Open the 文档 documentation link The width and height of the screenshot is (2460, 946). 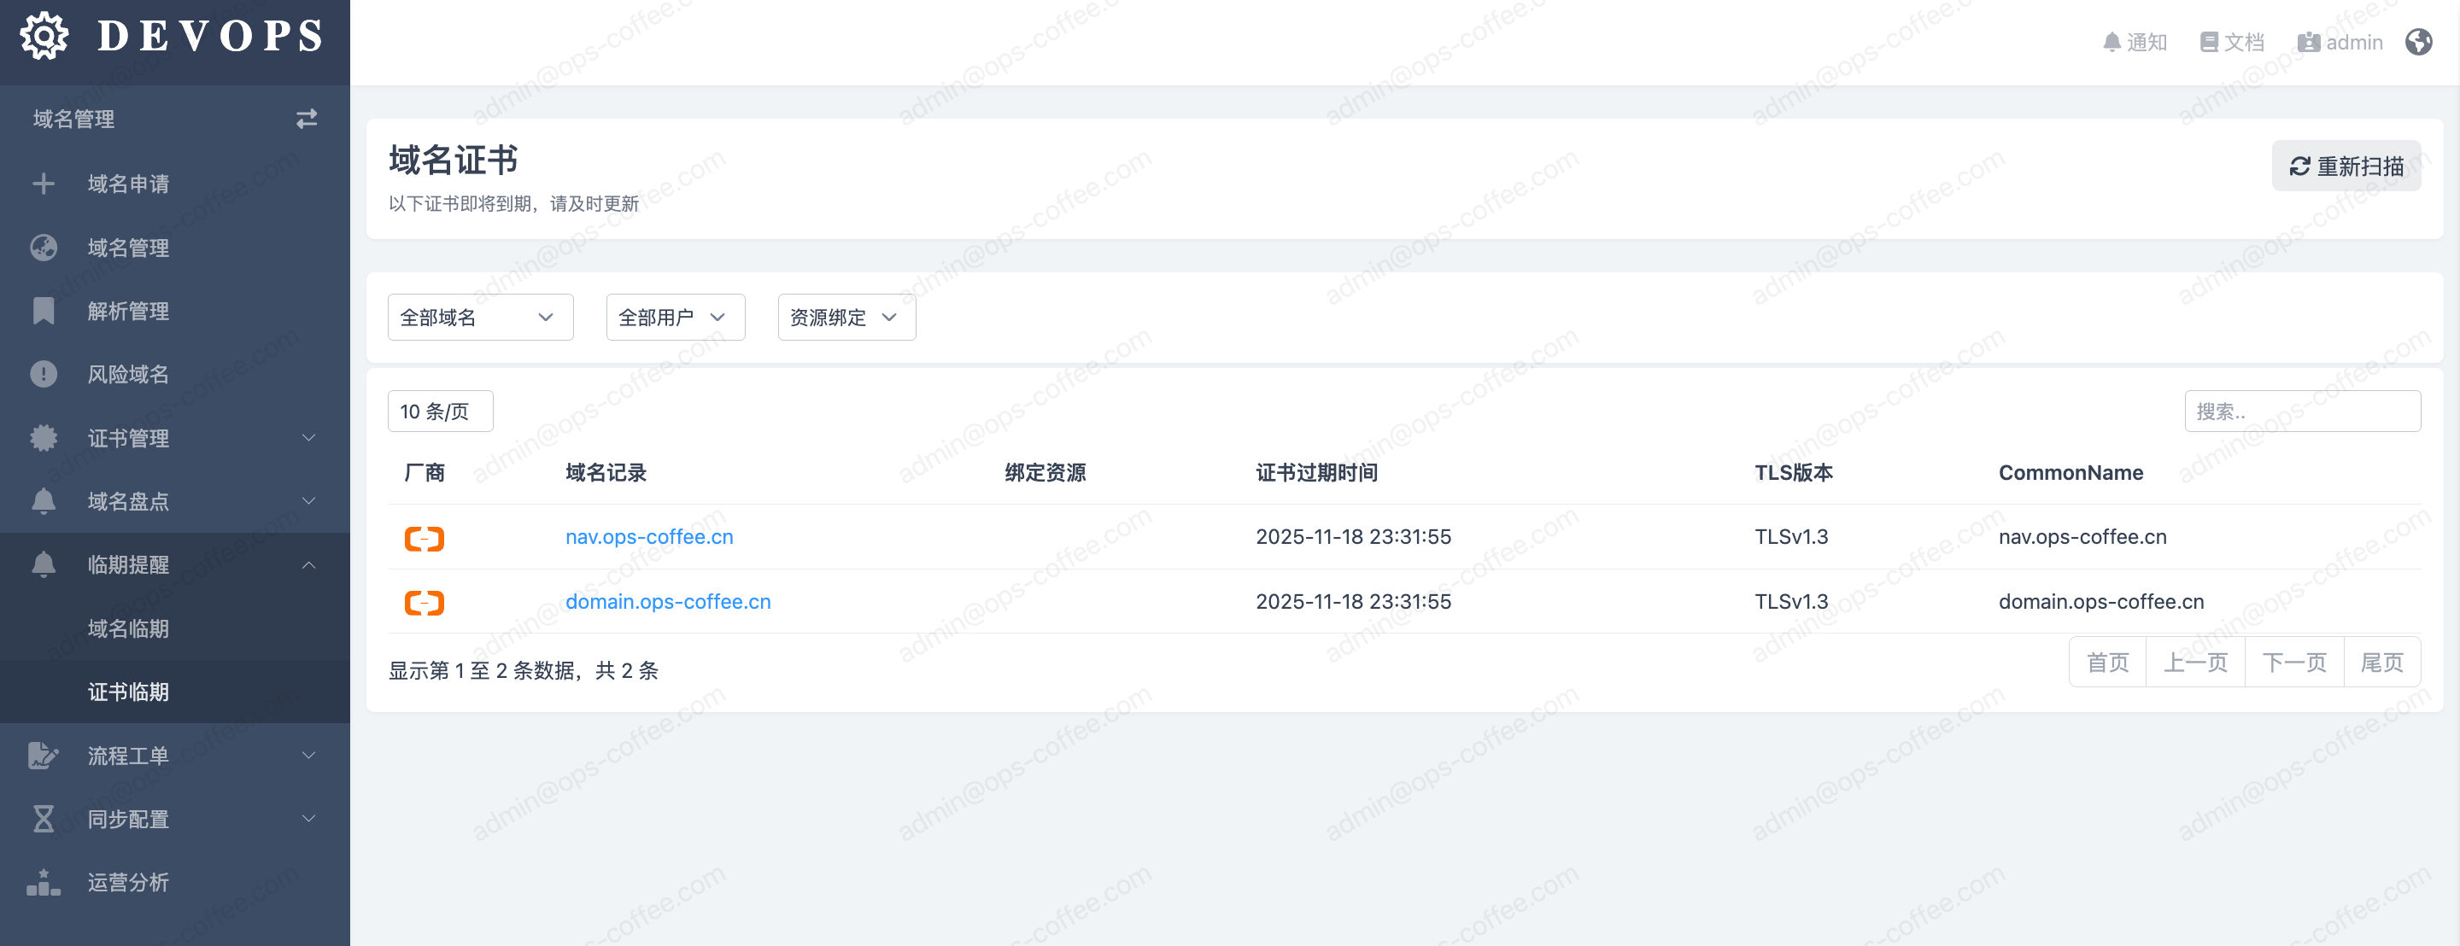pyautogui.click(x=2232, y=42)
